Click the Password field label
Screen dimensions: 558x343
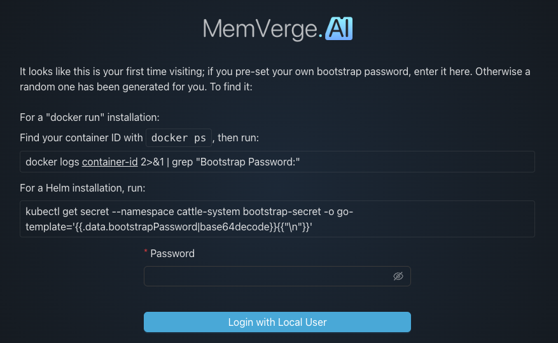172,253
